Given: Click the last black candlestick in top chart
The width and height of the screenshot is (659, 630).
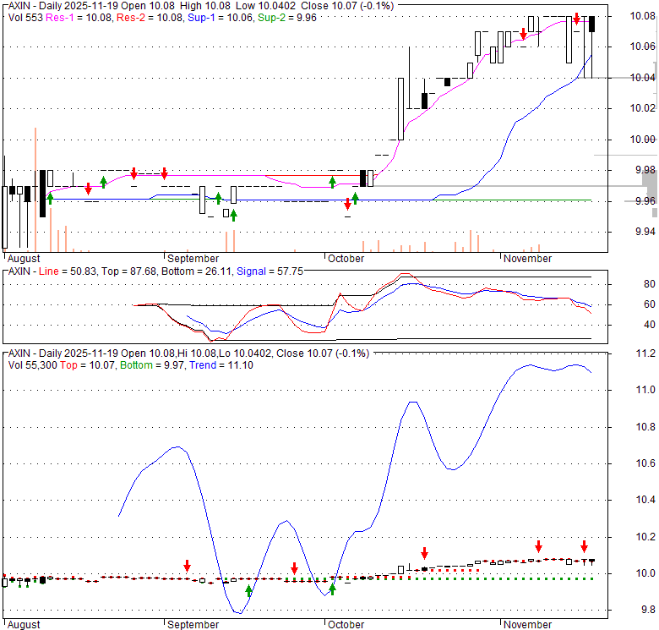Looking at the screenshot, I should click(x=592, y=24).
